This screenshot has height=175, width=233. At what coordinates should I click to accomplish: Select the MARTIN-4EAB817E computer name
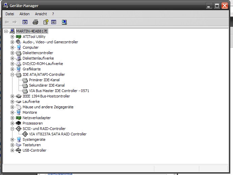(x=32, y=31)
